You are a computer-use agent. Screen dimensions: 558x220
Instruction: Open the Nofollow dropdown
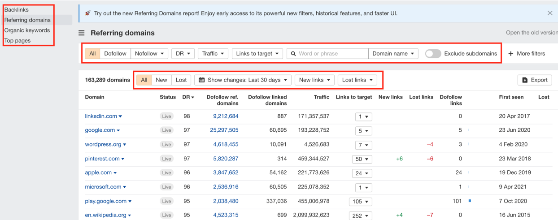[149, 54]
